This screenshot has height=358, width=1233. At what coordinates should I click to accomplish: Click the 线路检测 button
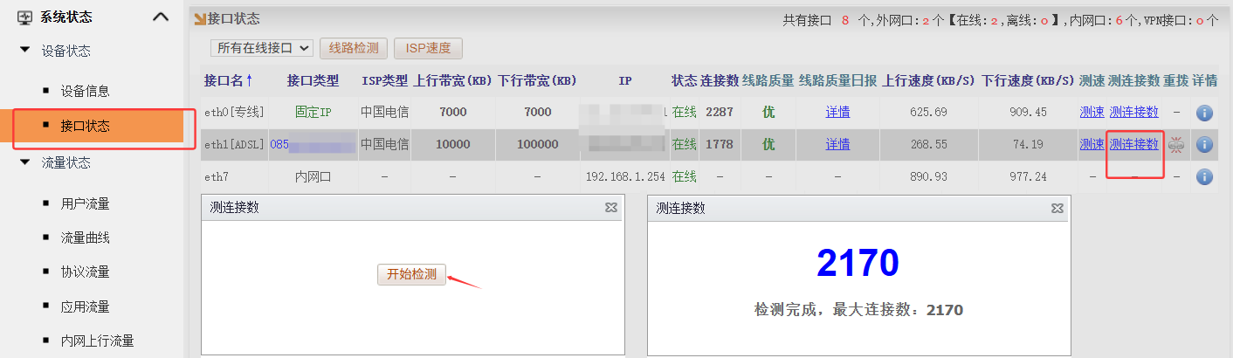click(x=354, y=48)
